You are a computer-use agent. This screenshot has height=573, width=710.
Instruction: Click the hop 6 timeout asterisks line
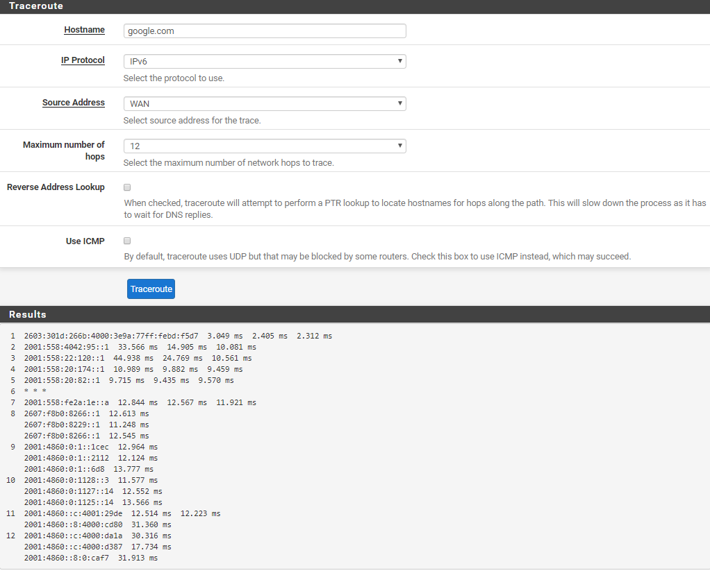tap(35, 391)
